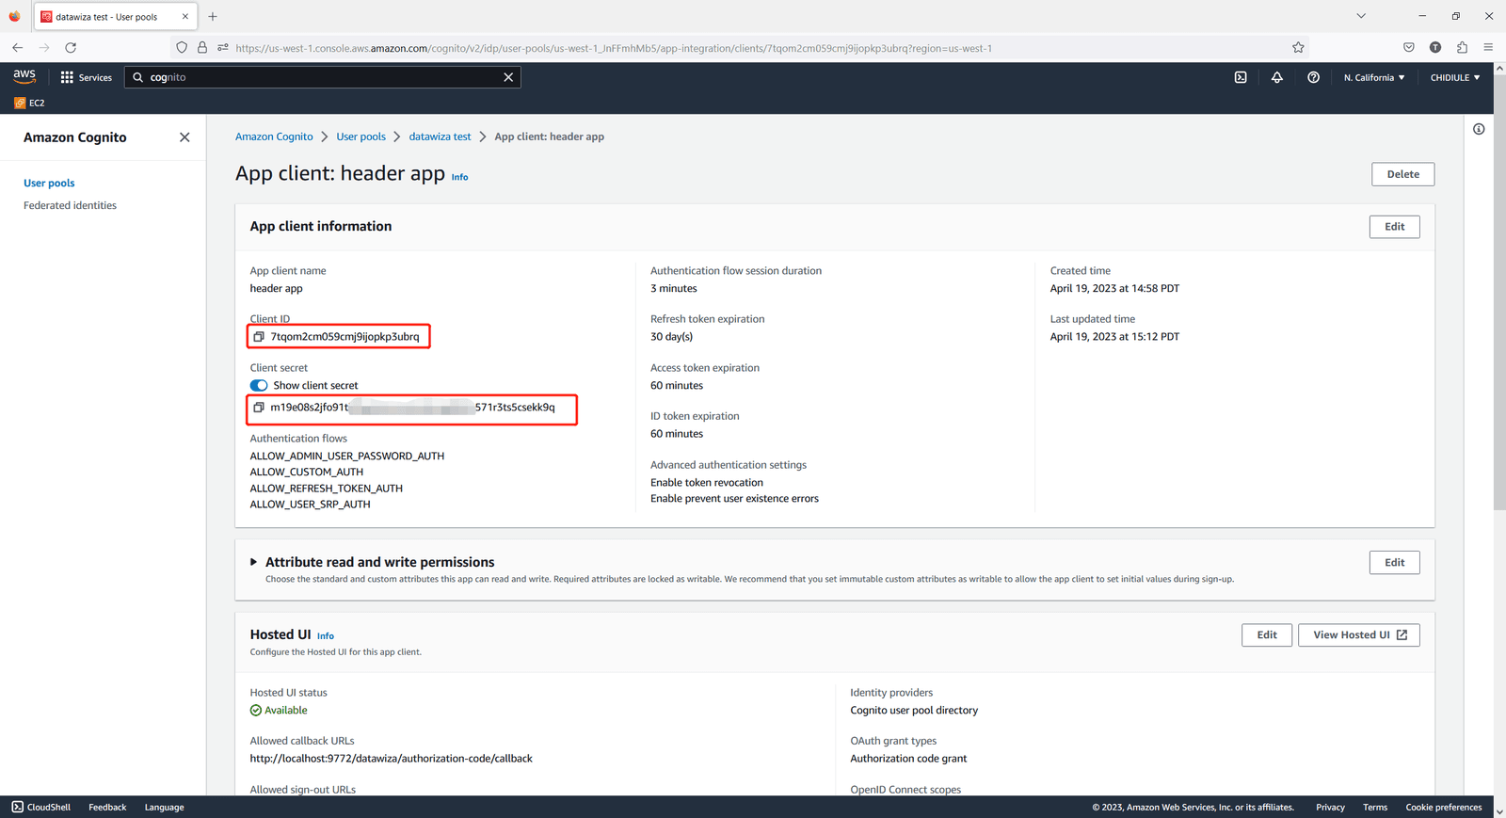Navigate to Amazon Cognito breadcrumb

tap(274, 136)
